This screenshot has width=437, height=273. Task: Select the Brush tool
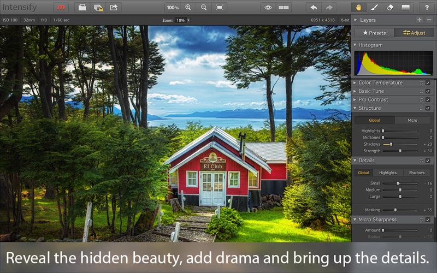pyautogui.click(x=374, y=8)
